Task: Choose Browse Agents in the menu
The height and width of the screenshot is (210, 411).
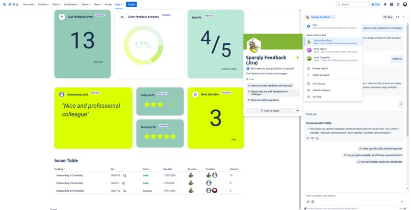Action: tap(333, 68)
